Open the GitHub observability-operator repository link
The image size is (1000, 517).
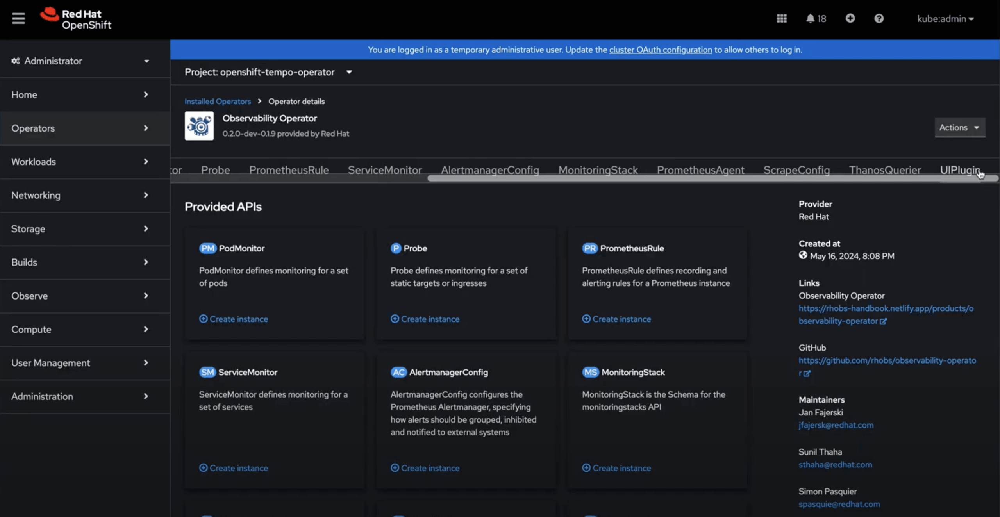point(887,367)
